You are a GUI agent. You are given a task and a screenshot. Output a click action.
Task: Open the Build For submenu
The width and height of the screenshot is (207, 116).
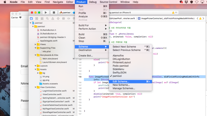pyautogui.click(x=92, y=25)
